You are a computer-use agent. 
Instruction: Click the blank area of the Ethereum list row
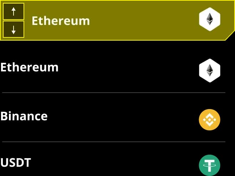[x=129, y=67]
